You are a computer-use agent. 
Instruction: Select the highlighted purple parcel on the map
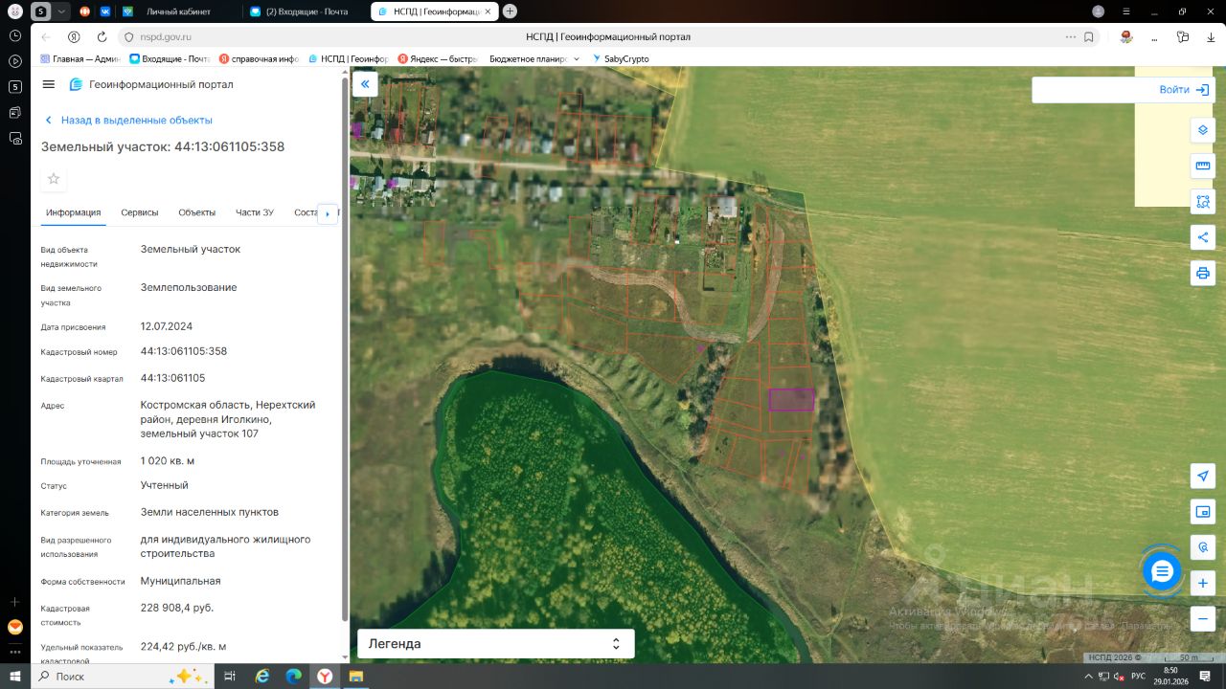pos(791,400)
